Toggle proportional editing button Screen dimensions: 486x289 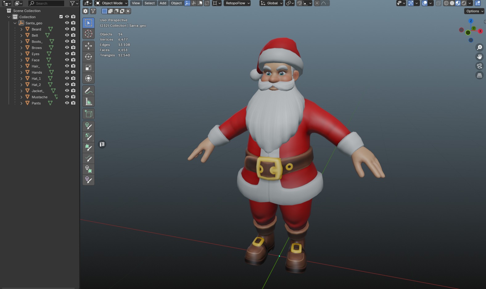point(317,3)
